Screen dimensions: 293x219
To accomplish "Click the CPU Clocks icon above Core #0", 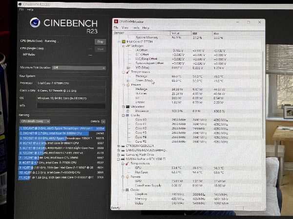I will click(x=127, y=115).
